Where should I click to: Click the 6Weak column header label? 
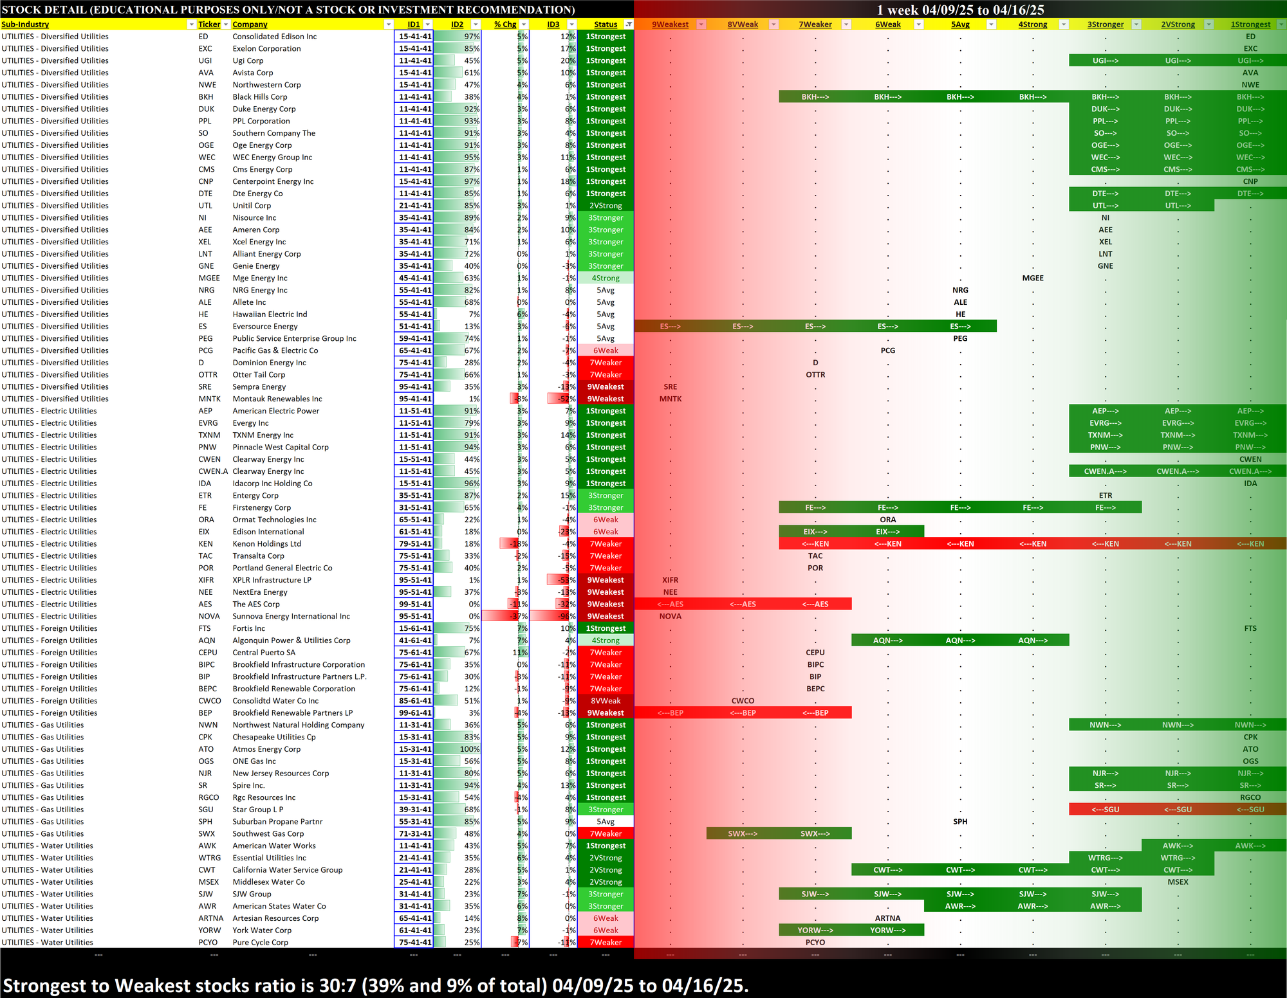click(x=887, y=24)
